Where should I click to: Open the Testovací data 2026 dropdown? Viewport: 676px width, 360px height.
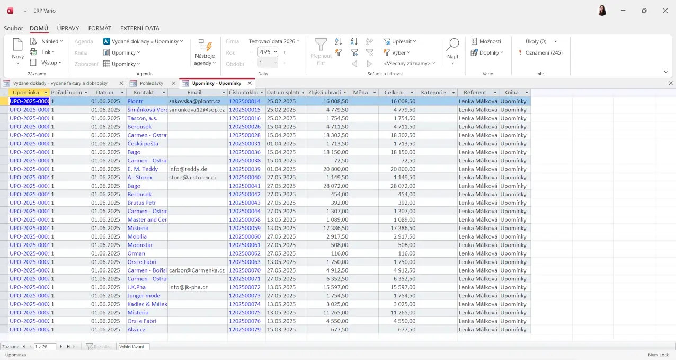[x=274, y=41]
